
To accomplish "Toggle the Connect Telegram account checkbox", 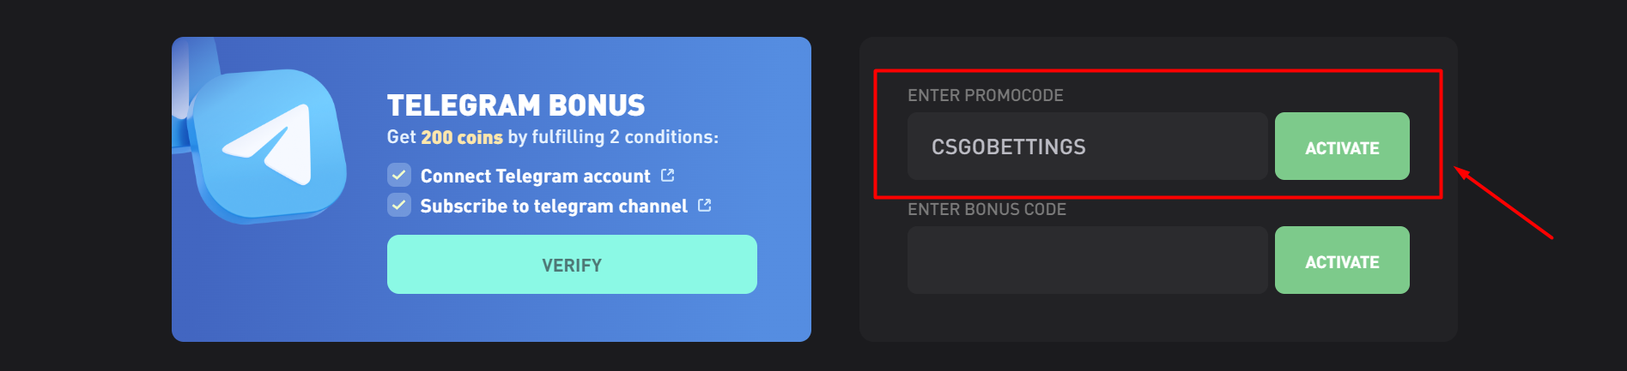I will coord(399,176).
